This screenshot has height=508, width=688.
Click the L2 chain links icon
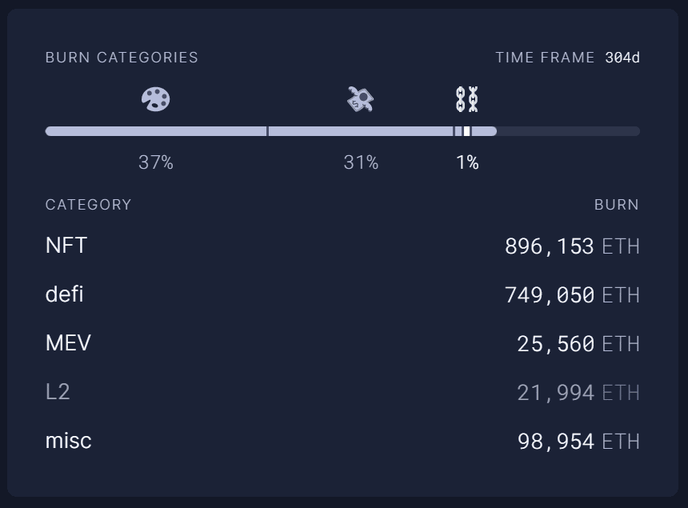tap(467, 99)
